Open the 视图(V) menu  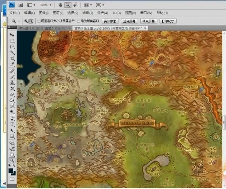click(x=130, y=13)
